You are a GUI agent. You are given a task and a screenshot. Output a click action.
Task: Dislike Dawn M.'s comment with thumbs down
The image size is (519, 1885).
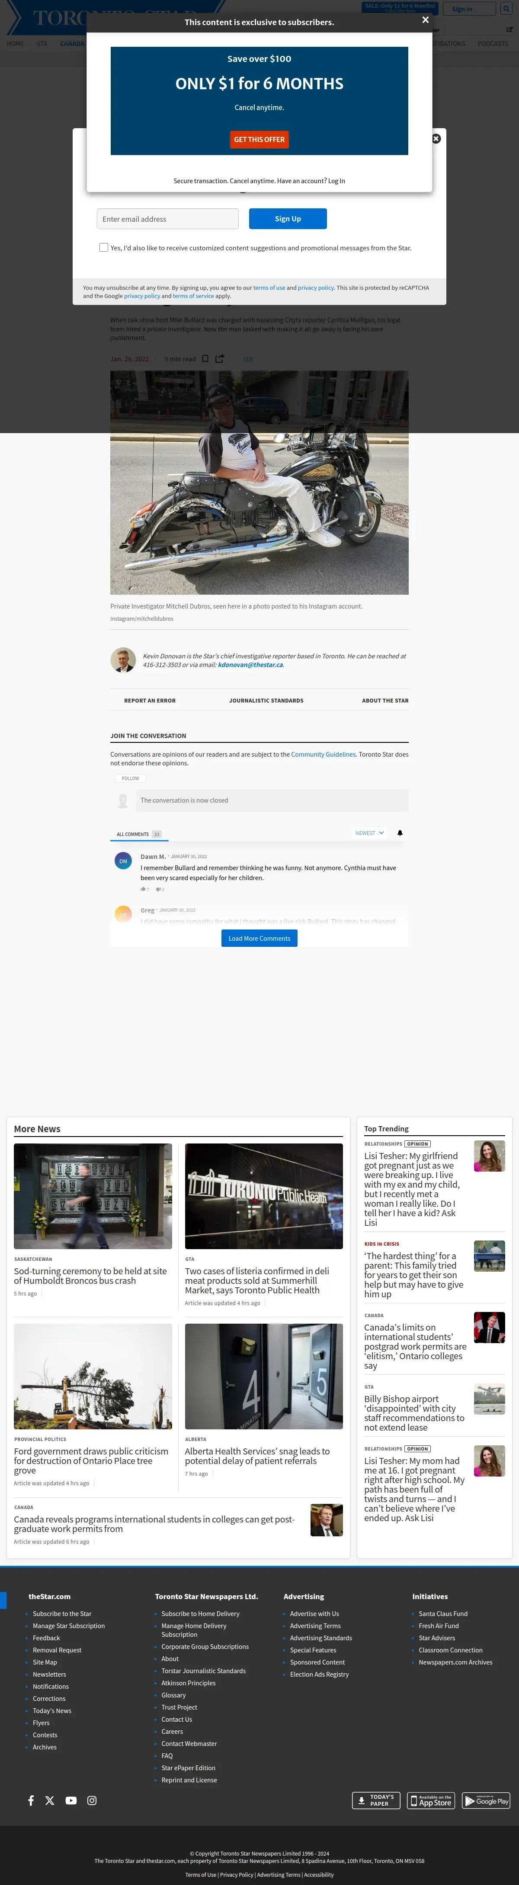tap(159, 889)
